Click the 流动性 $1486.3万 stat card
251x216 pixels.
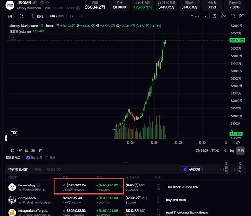pyautogui.click(x=189, y=5)
